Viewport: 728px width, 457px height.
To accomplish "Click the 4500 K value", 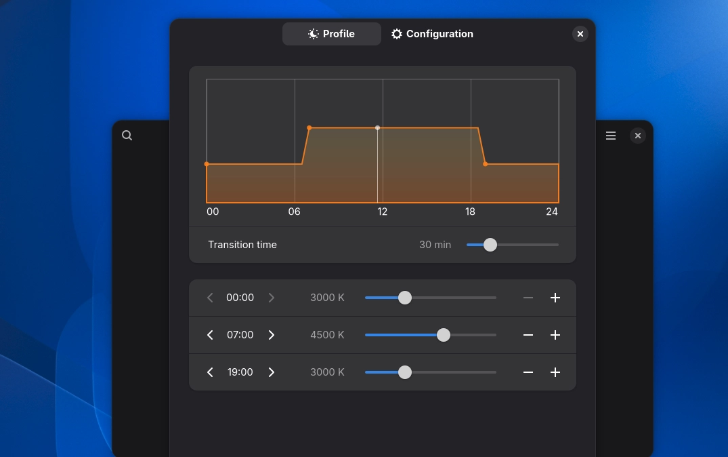I will tap(327, 335).
